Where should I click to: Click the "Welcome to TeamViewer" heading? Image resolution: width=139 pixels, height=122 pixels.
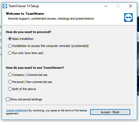tap(25, 14)
